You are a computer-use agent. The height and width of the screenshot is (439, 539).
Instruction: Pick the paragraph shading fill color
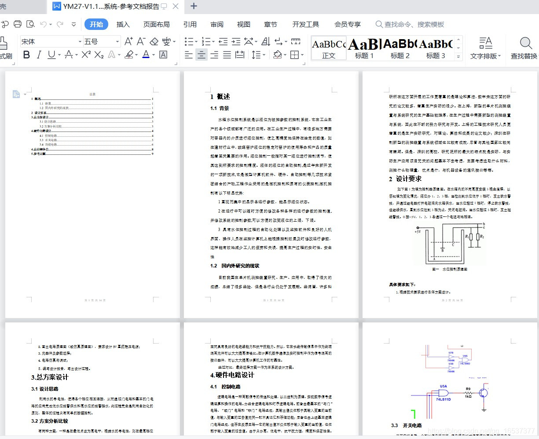click(x=277, y=55)
